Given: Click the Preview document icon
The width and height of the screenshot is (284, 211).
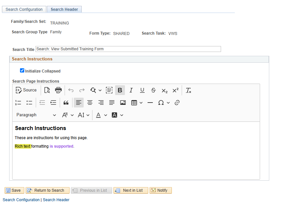Looking at the screenshot, I should (47, 90).
